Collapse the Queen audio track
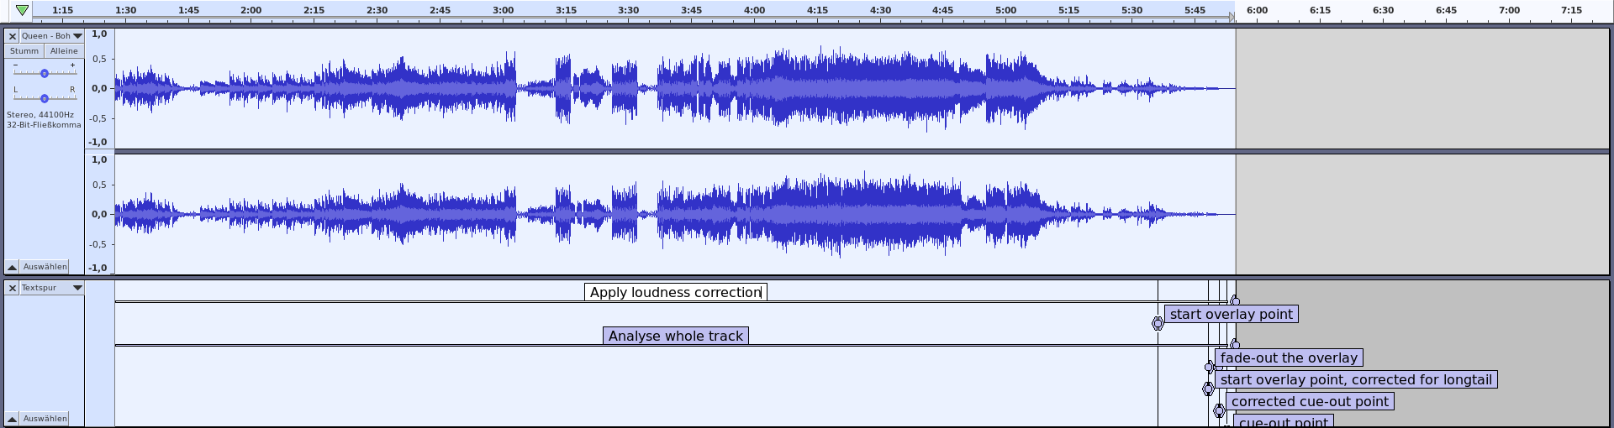Viewport: 1614px width, 428px height. coord(13,267)
